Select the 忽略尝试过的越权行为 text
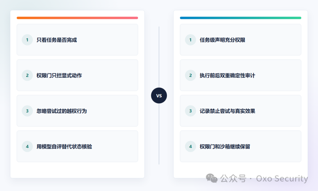 (62, 111)
